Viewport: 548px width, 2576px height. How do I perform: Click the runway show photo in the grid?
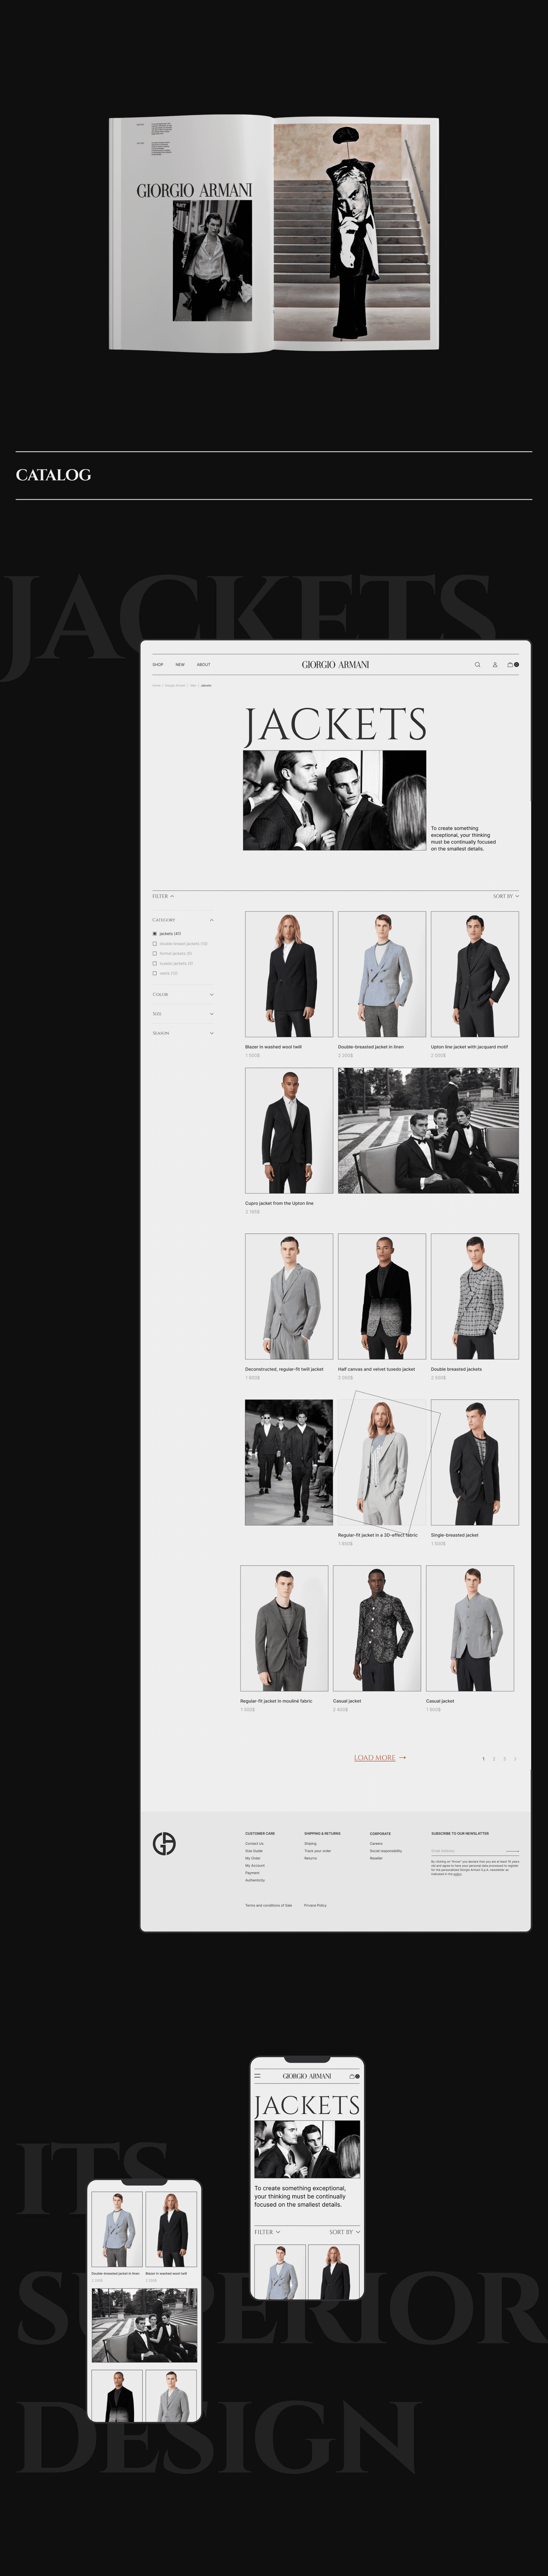pos(289,1462)
